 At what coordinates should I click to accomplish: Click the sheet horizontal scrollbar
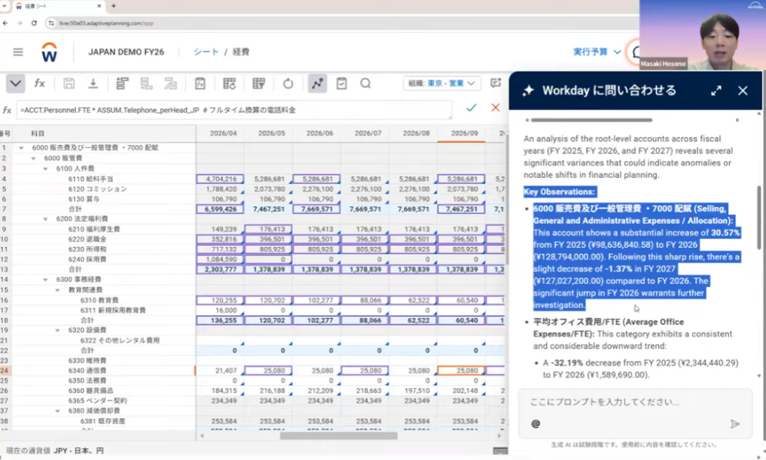[337, 436]
